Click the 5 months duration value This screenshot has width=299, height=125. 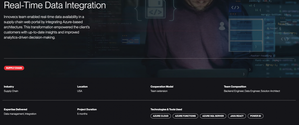(x=82, y=114)
